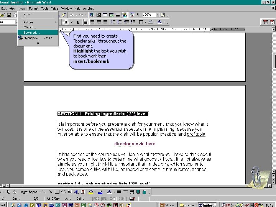The image size is (276, 207).
Task: Toggle Italic formatting
Action: coord(72,22)
